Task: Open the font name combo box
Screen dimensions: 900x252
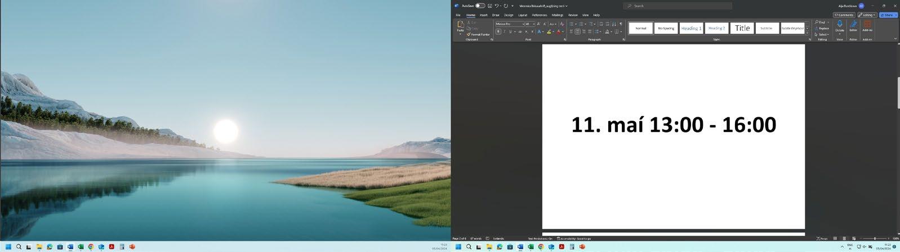Action: point(510,24)
